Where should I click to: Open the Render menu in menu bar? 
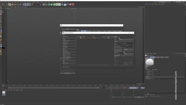pyautogui.click(x=49, y=2)
